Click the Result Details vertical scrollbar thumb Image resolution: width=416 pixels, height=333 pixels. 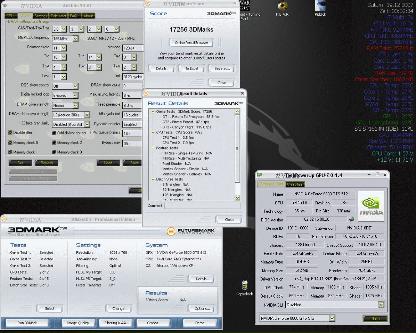point(237,148)
